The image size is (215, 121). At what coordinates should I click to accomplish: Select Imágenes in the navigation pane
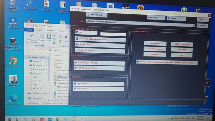[x=37, y=73]
